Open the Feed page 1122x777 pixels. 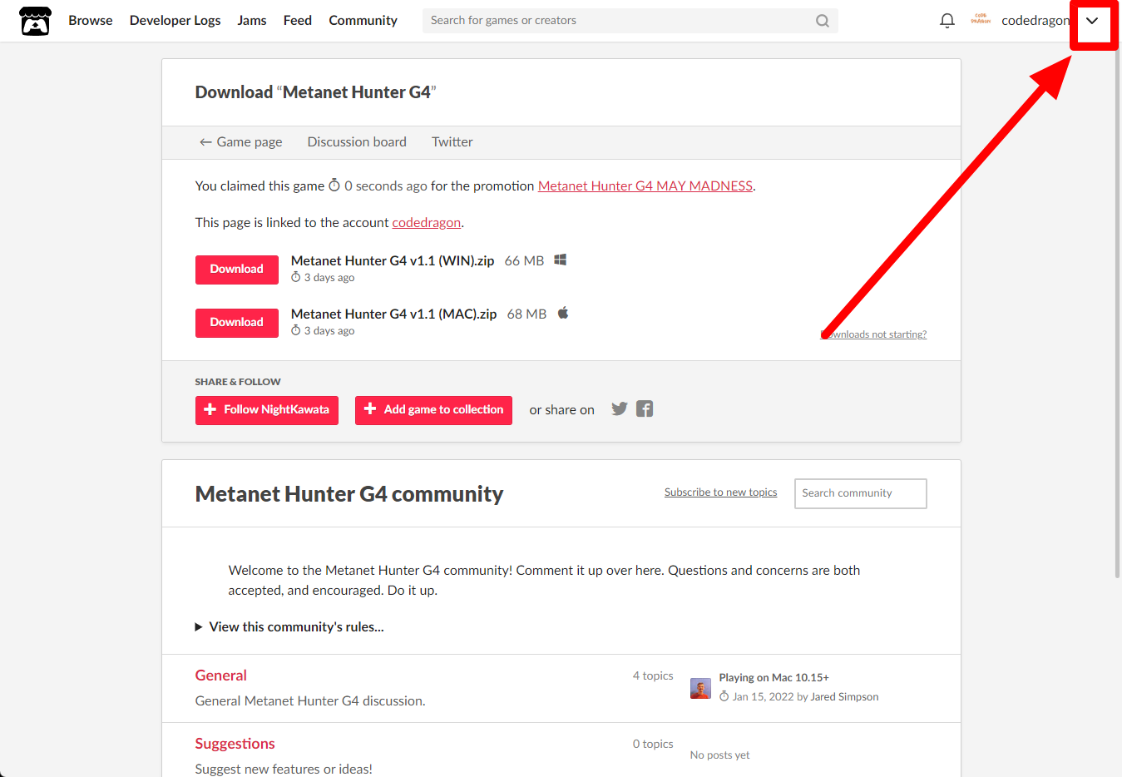pos(298,20)
